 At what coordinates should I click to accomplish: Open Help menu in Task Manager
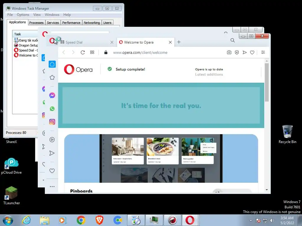point(67,15)
